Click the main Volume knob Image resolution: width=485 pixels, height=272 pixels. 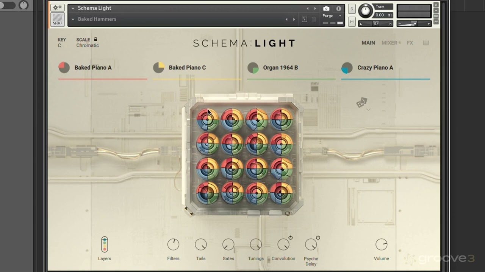382,245
